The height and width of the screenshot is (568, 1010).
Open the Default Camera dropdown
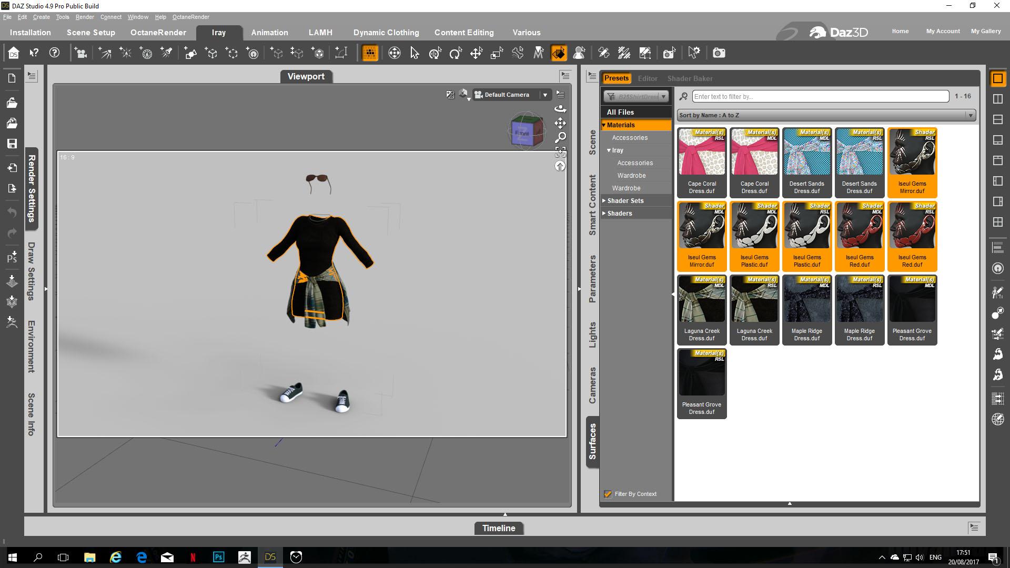[545, 95]
